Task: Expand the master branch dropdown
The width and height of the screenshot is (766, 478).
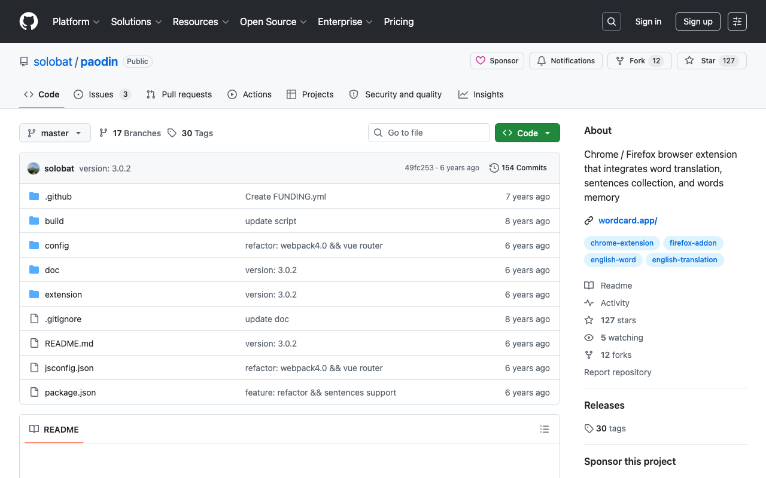Action: coord(55,133)
